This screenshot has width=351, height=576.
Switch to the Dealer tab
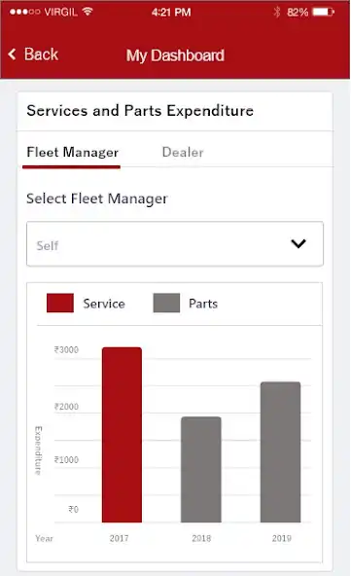(x=183, y=152)
